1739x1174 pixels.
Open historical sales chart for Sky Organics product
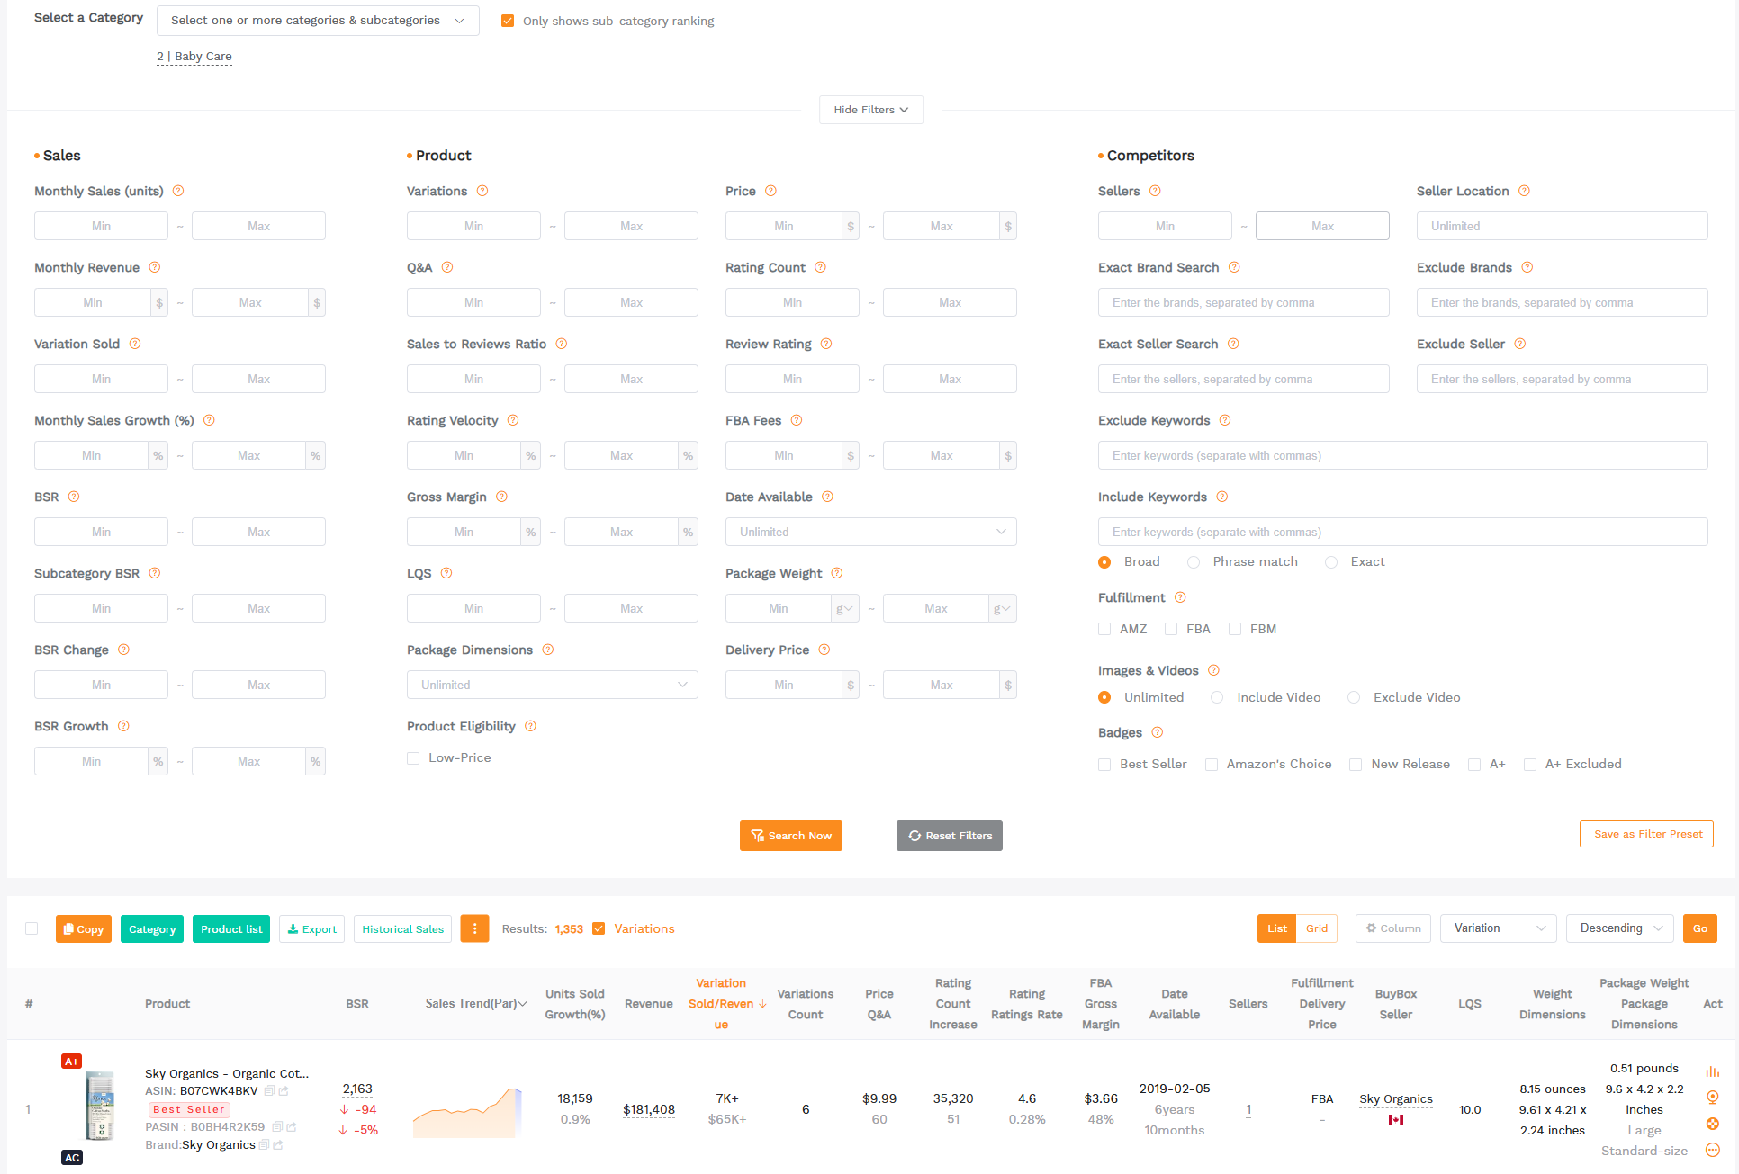(1712, 1071)
